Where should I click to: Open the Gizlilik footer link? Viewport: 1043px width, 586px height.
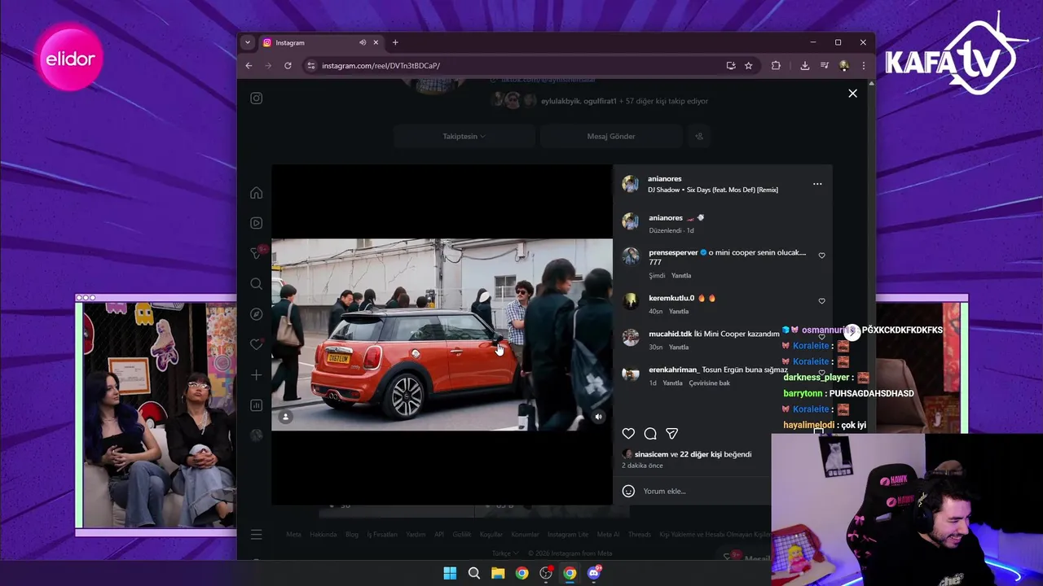tap(462, 535)
